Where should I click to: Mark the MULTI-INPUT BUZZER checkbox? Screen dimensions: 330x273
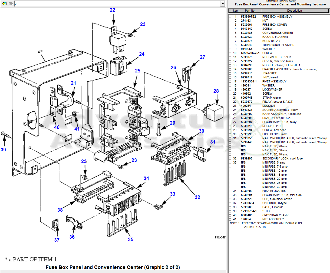coord(230,57)
